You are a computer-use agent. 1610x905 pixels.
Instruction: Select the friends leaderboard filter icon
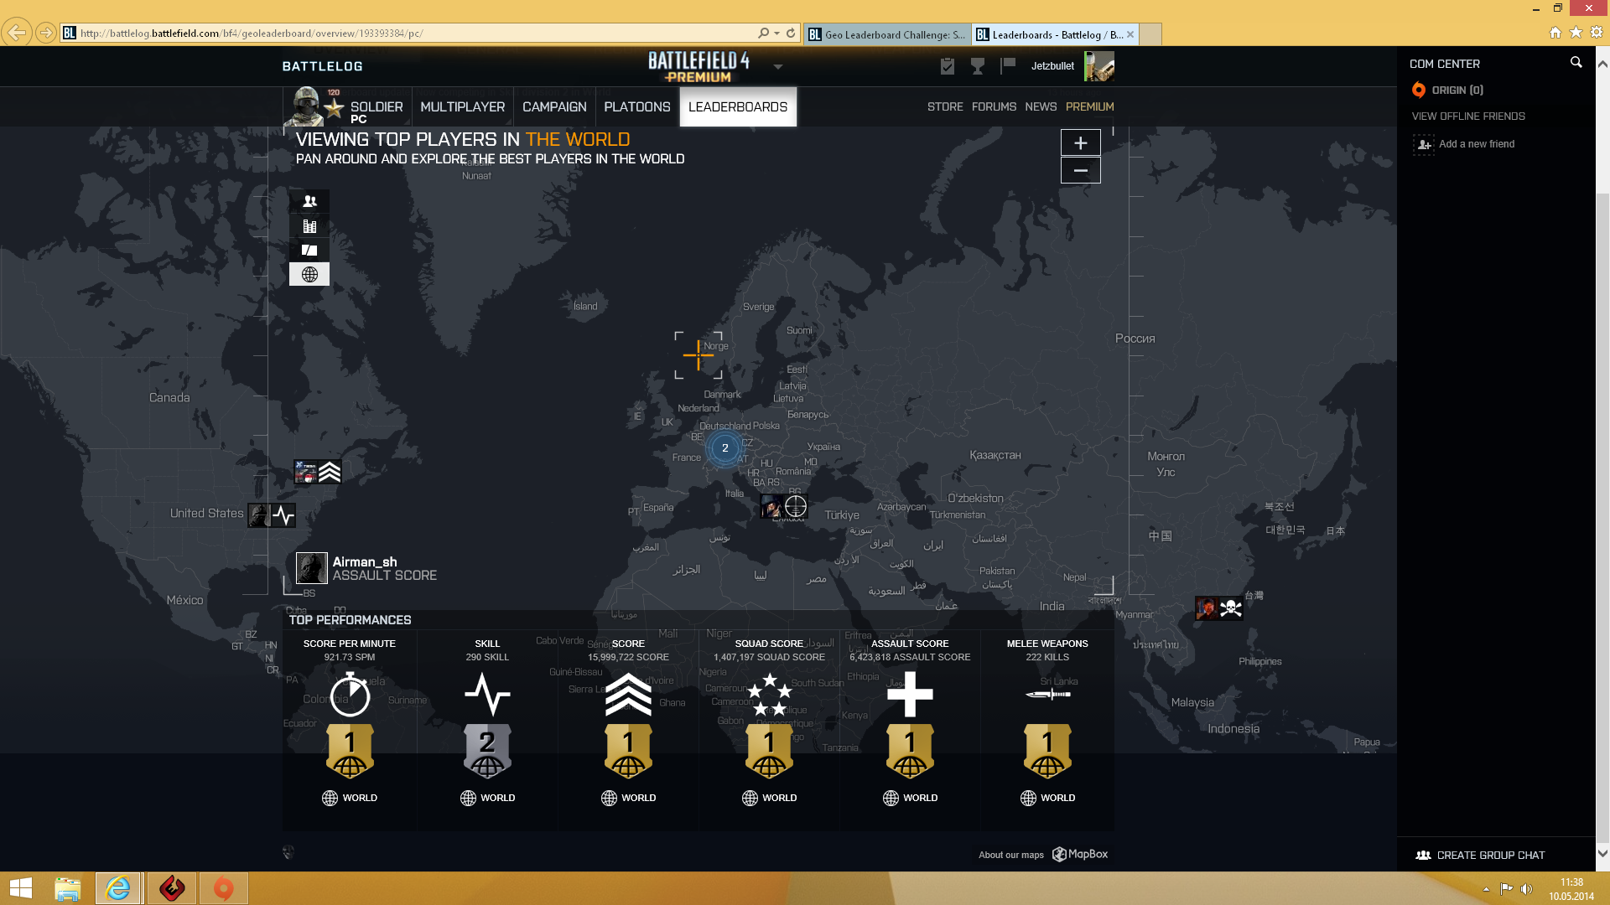(x=309, y=201)
